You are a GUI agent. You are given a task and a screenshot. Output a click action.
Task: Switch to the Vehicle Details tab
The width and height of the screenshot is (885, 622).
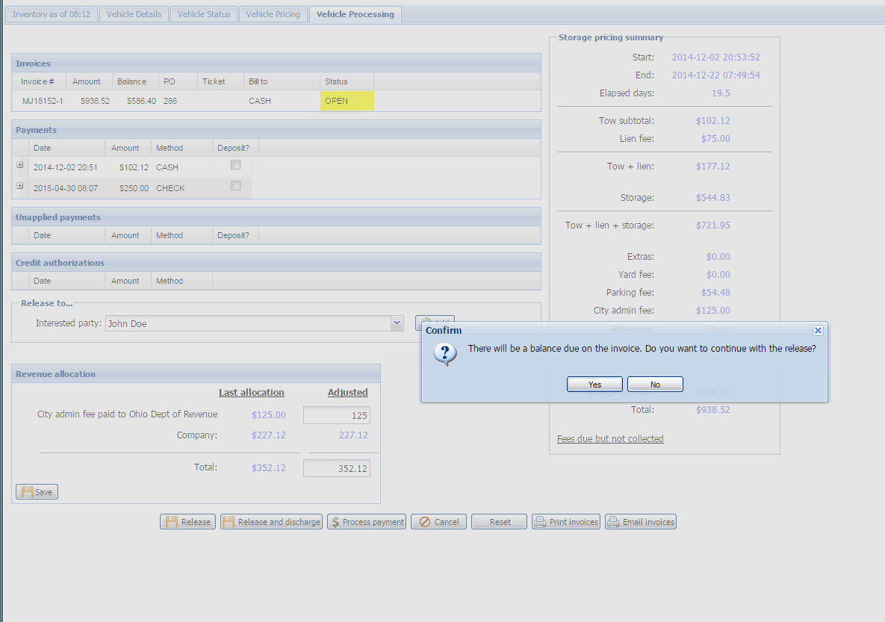[134, 14]
